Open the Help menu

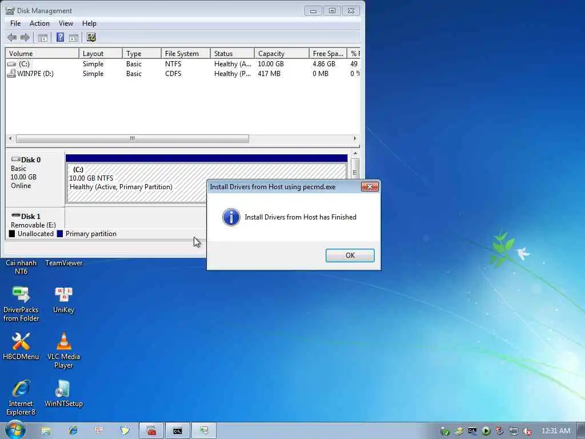coord(89,23)
